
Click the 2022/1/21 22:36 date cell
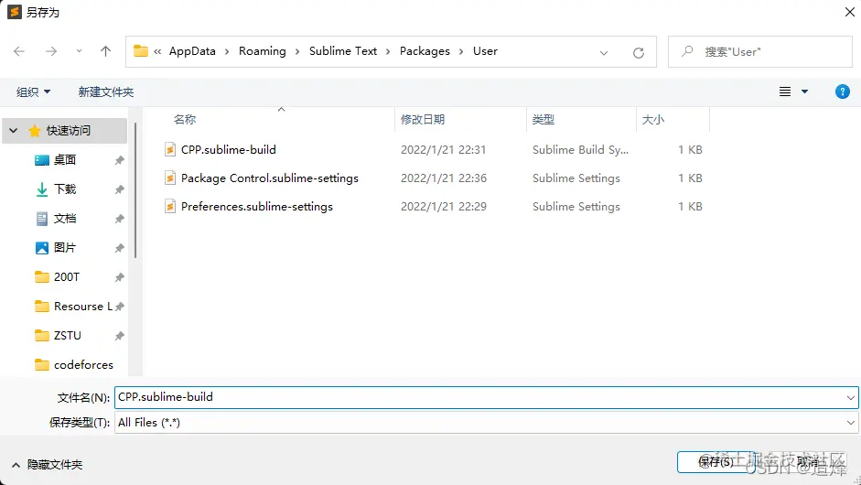click(444, 178)
